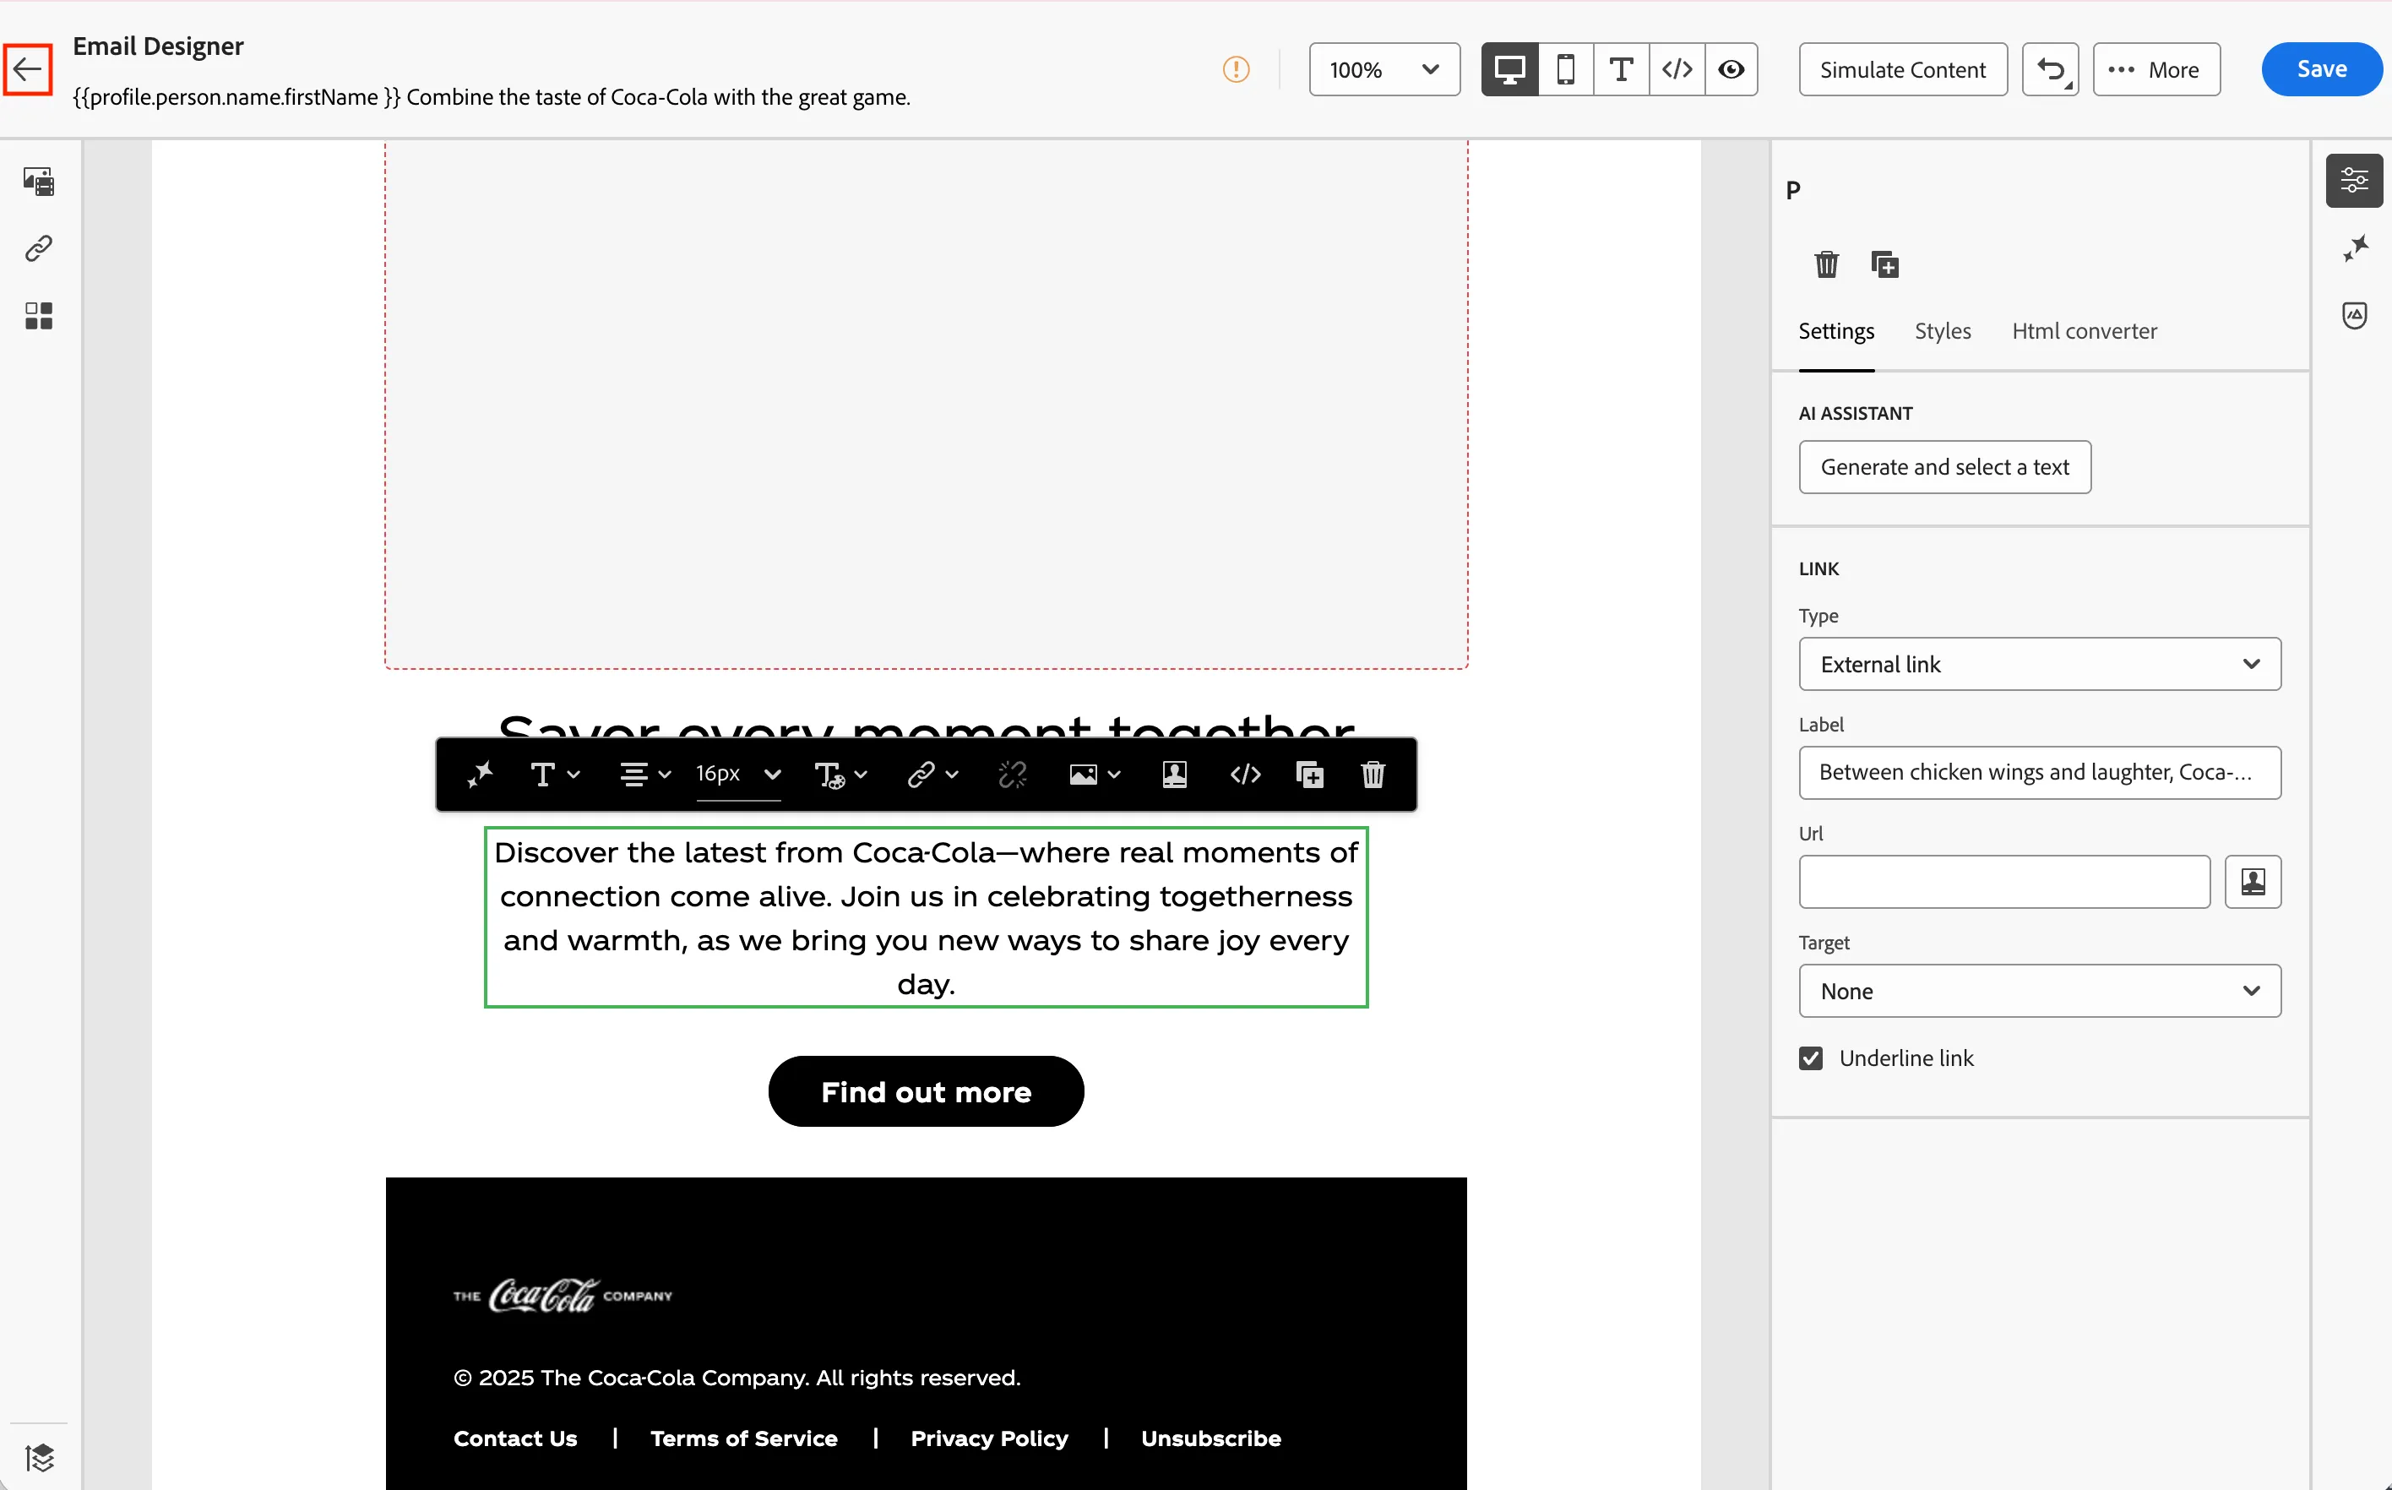Go back using the arrow icon
The height and width of the screenshot is (1490, 2392).
click(x=28, y=69)
